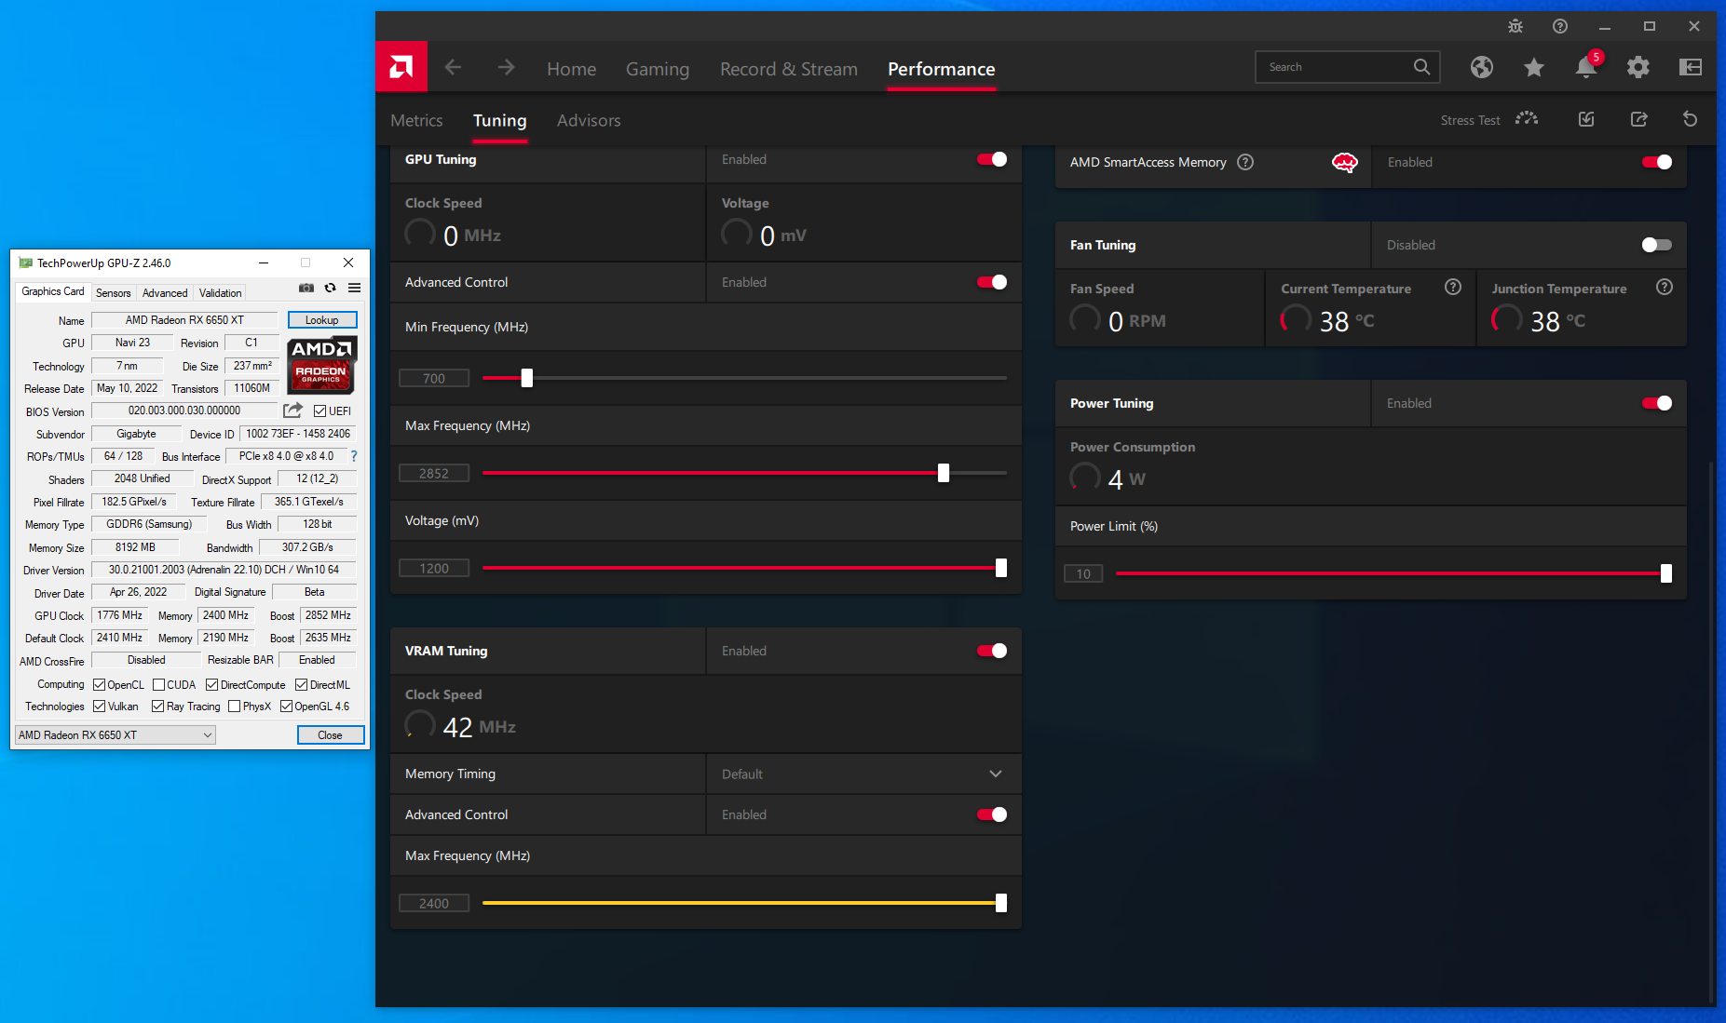This screenshot has height=1023, width=1726.
Task: Export BIOS with share arrow in GPU-Z
Action: 292,411
